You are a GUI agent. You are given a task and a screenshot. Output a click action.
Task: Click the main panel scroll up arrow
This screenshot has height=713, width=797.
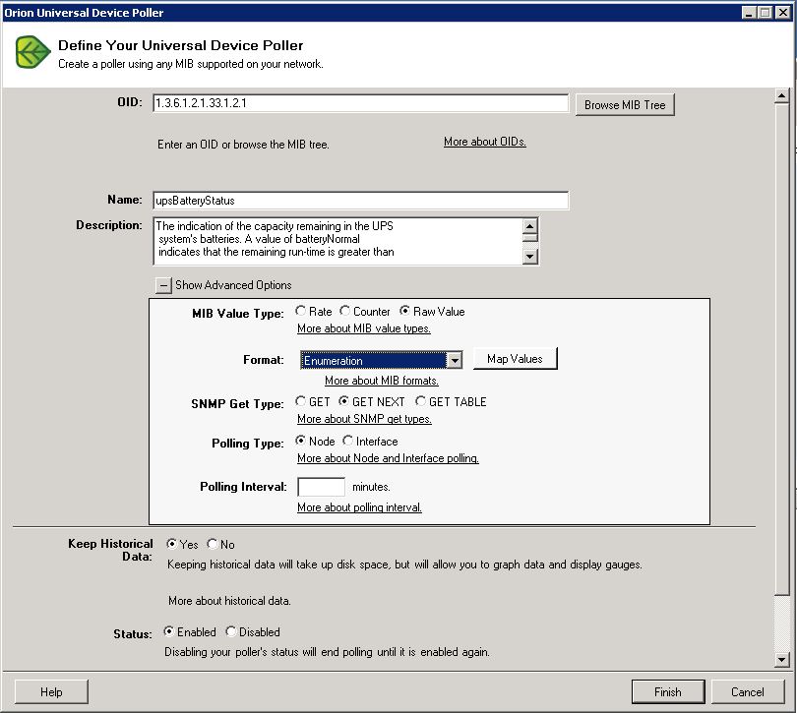coord(782,95)
